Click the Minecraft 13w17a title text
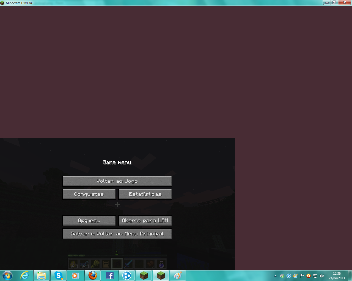The image size is (352, 281). click(x=19, y=3)
